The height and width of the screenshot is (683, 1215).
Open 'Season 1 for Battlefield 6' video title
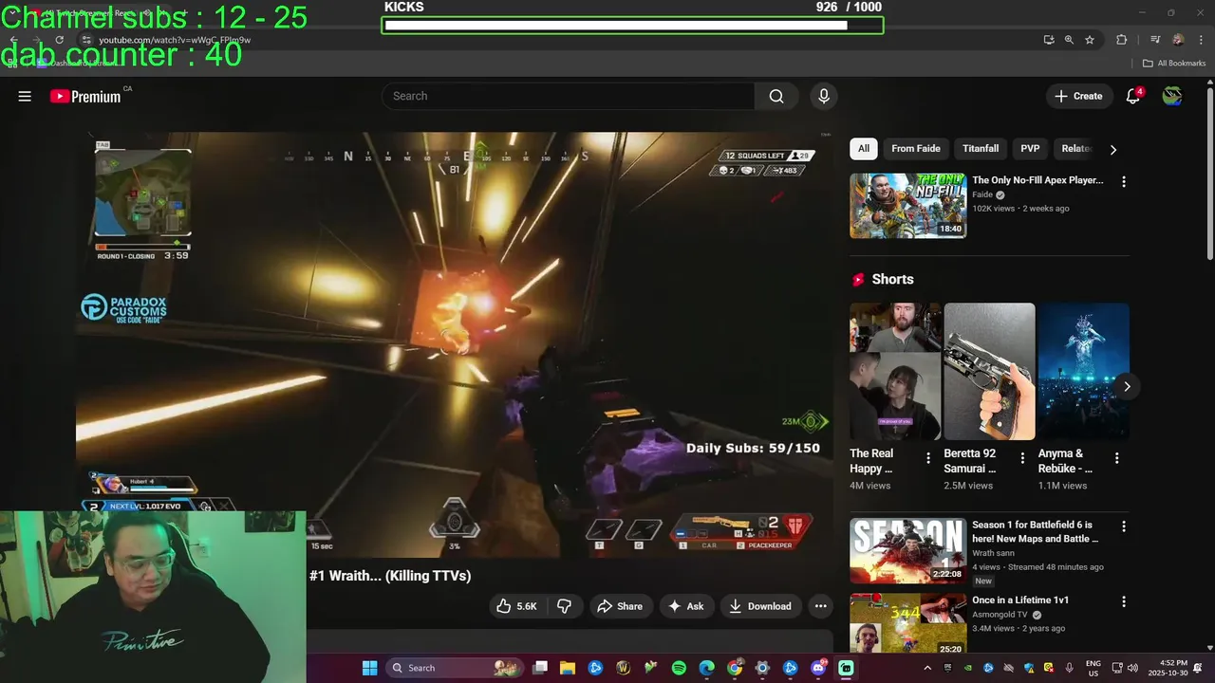pos(1035,531)
